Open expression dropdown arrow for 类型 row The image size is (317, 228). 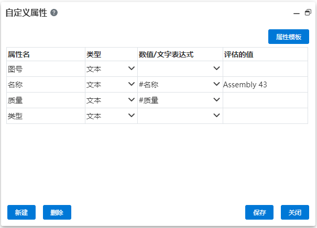pyautogui.click(x=216, y=115)
